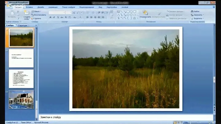Select the slide 12 house thumbnail
The width and height of the screenshot is (221, 124).
pos(21,99)
